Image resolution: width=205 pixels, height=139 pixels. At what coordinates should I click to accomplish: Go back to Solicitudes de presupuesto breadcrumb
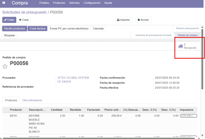(24, 12)
